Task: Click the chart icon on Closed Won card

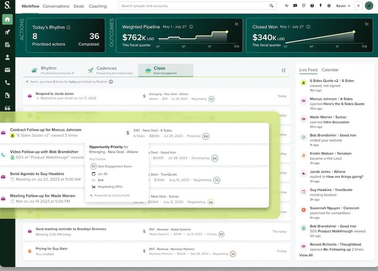Action: pos(365,24)
